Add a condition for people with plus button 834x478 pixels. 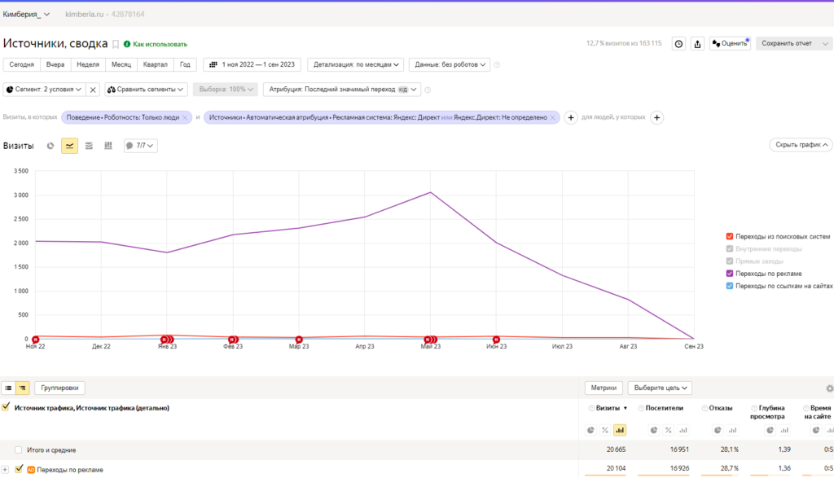657,117
